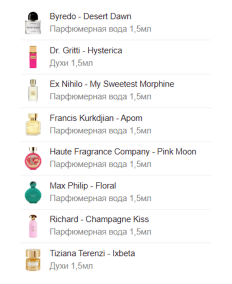
Task: Click the gold Tiziana Terenzi Ixbeta bottle
Action: click(x=33, y=260)
